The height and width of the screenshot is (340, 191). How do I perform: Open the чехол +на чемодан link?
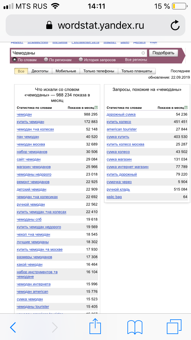(x=33, y=234)
